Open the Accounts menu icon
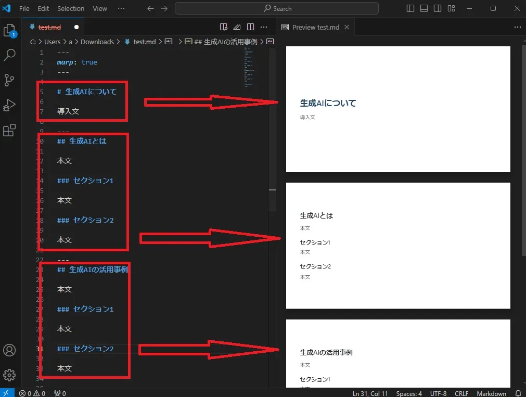Image resolution: width=526 pixels, height=397 pixels. [9, 350]
